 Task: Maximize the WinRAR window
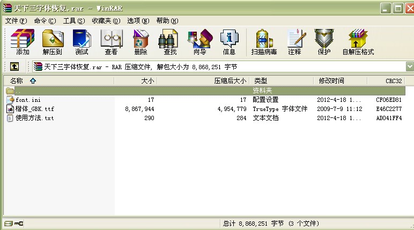(398, 9)
